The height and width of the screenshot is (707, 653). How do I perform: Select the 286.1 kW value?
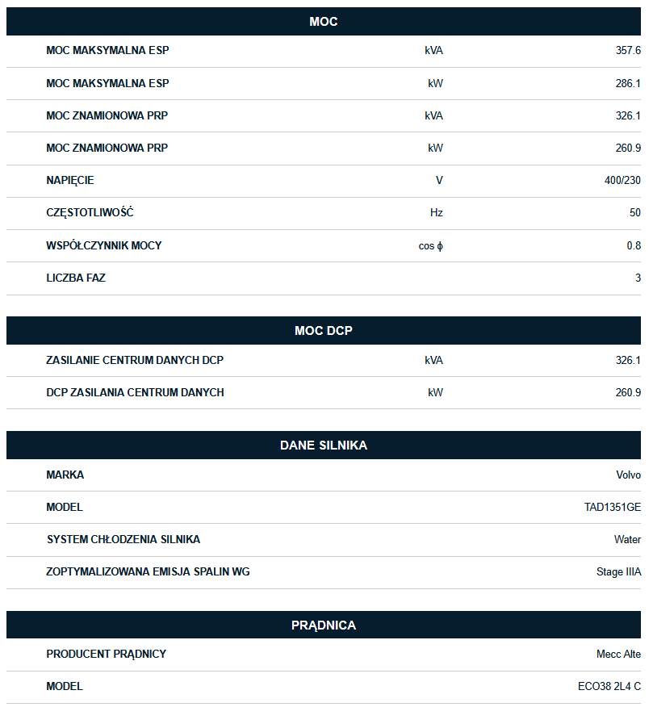click(x=628, y=83)
